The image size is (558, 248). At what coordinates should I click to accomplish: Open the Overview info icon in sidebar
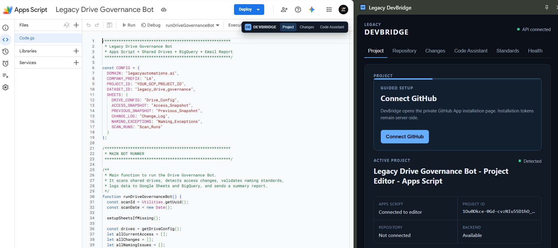point(5,28)
